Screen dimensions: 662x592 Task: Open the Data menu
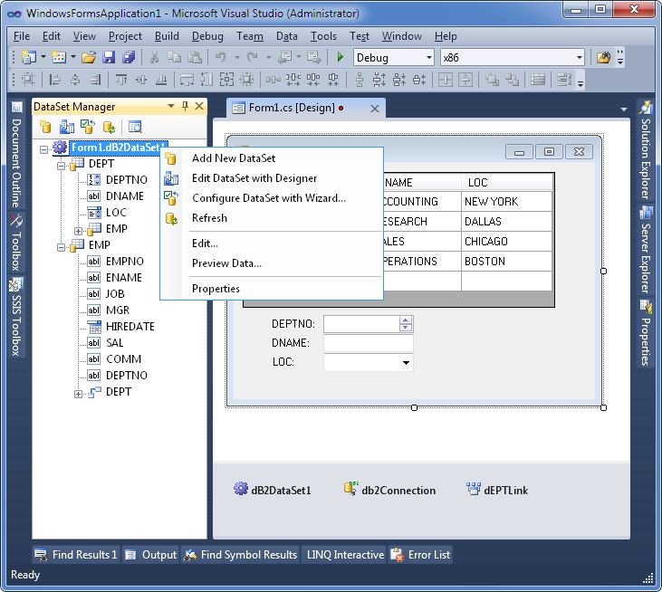click(287, 36)
